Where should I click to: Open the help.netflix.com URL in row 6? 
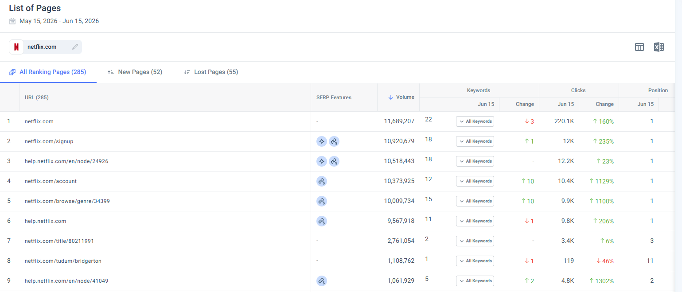pos(45,221)
